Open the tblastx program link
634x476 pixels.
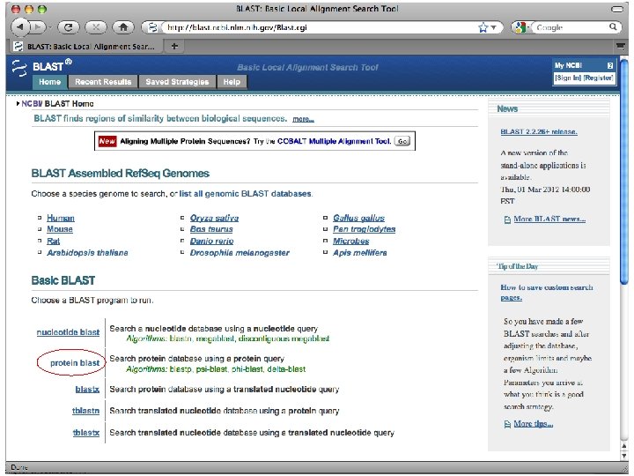(x=86, y=433)
